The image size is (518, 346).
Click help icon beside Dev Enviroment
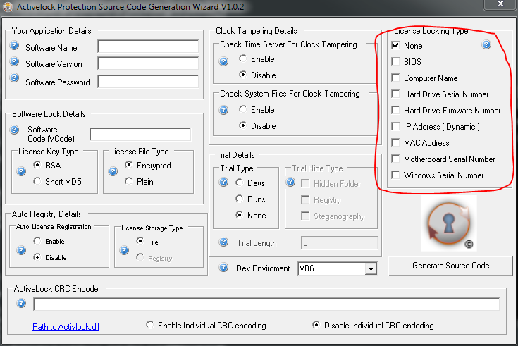(x=223, y=267)
